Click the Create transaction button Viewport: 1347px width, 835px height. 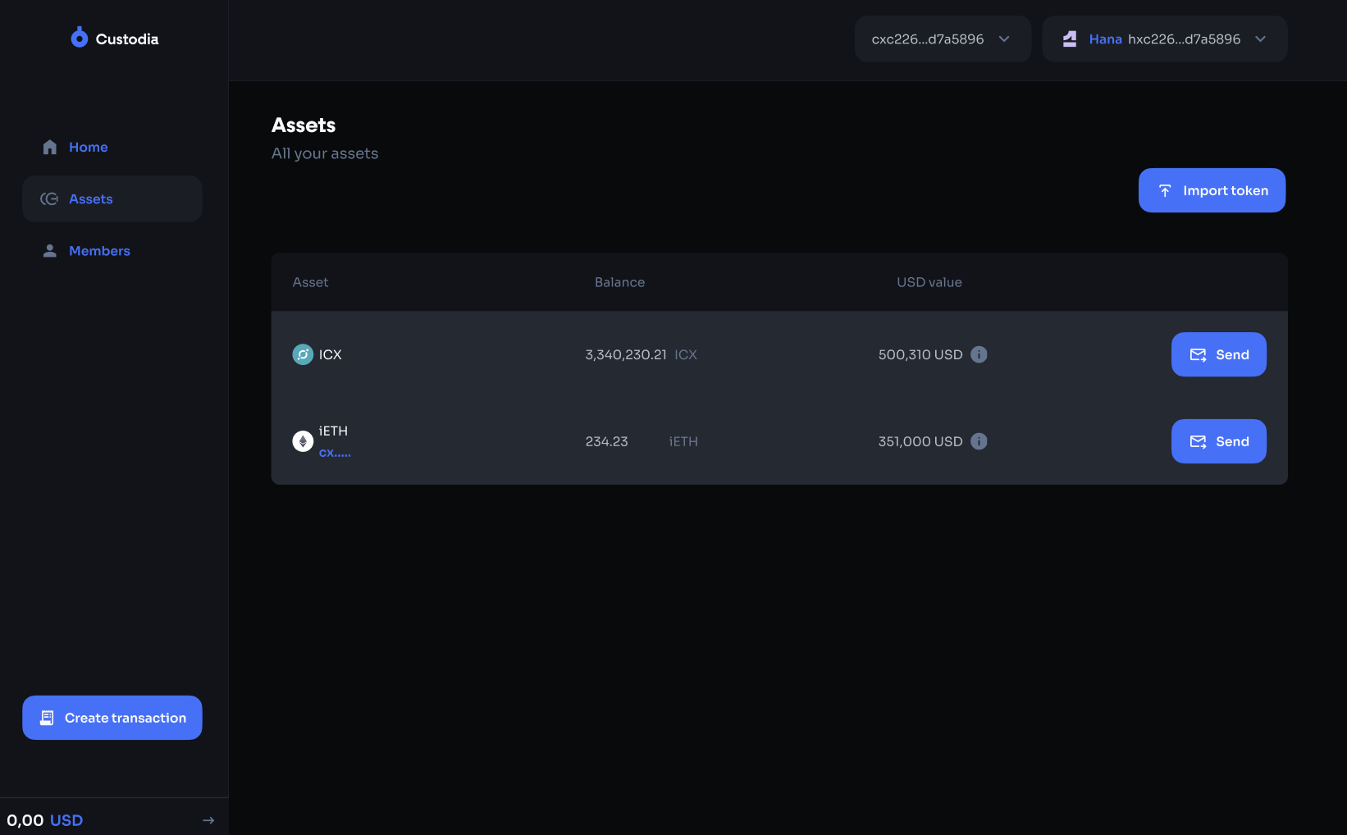(x=112, y=718)
